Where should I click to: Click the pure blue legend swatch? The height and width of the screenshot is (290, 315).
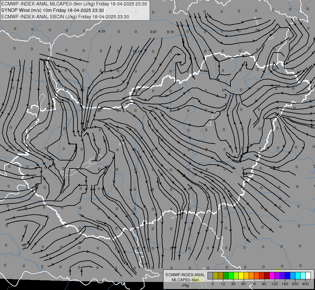(288, 275)
